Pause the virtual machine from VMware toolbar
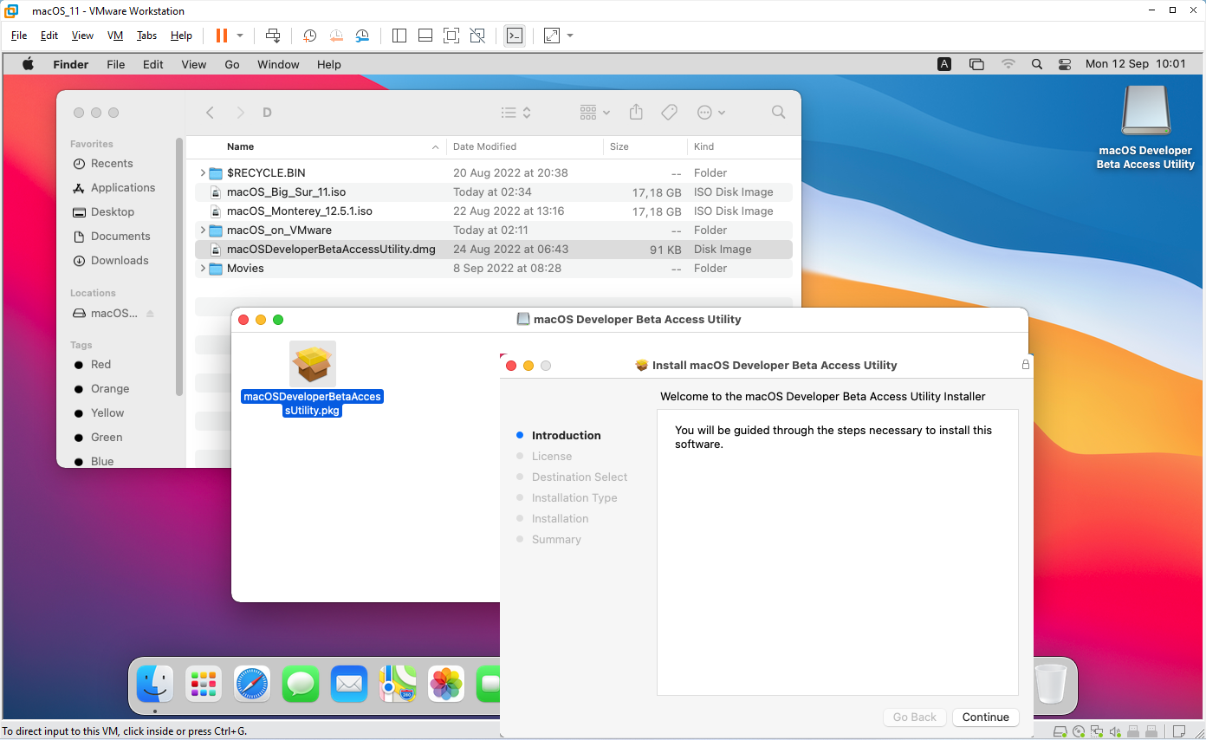The width and height of the screenshot is (1206, 740). [x=222, y=36]
